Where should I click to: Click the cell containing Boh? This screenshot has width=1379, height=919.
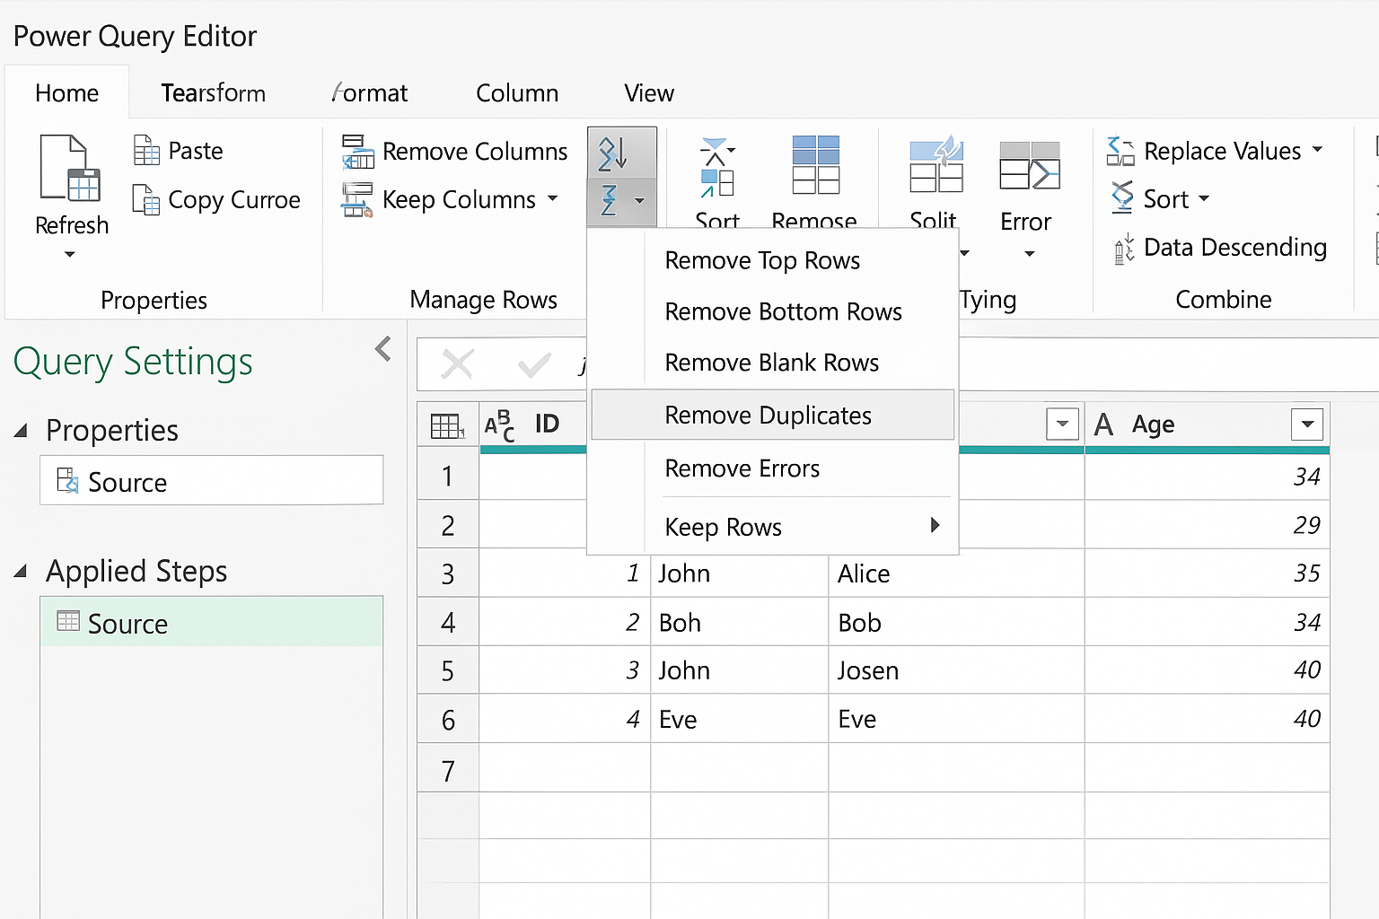[x=740, y=622]
